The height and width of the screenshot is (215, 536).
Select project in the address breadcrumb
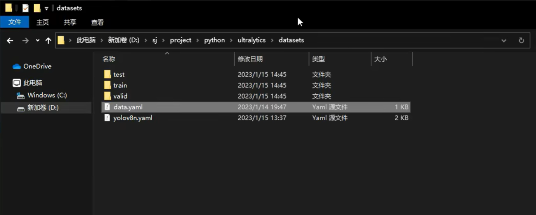180,40
